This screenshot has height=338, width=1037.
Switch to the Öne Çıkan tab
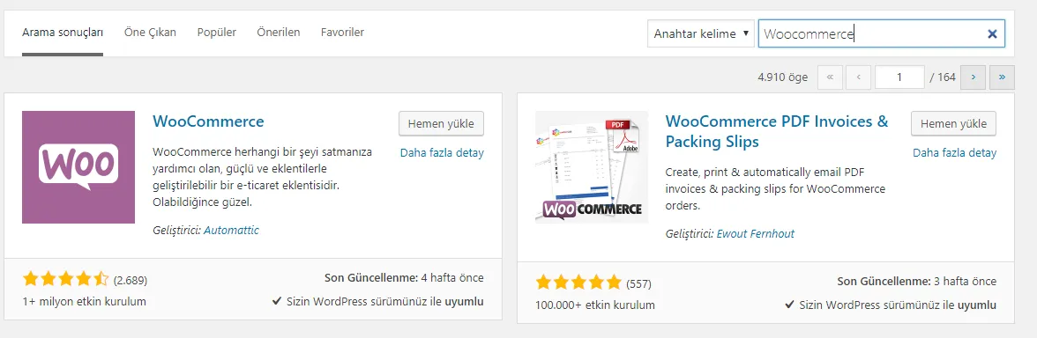pos(150,32)
